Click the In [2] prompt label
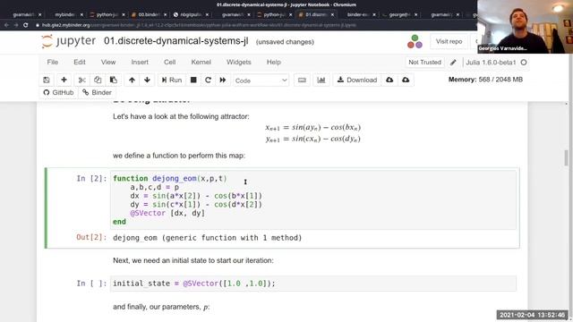 click(91, 179)
